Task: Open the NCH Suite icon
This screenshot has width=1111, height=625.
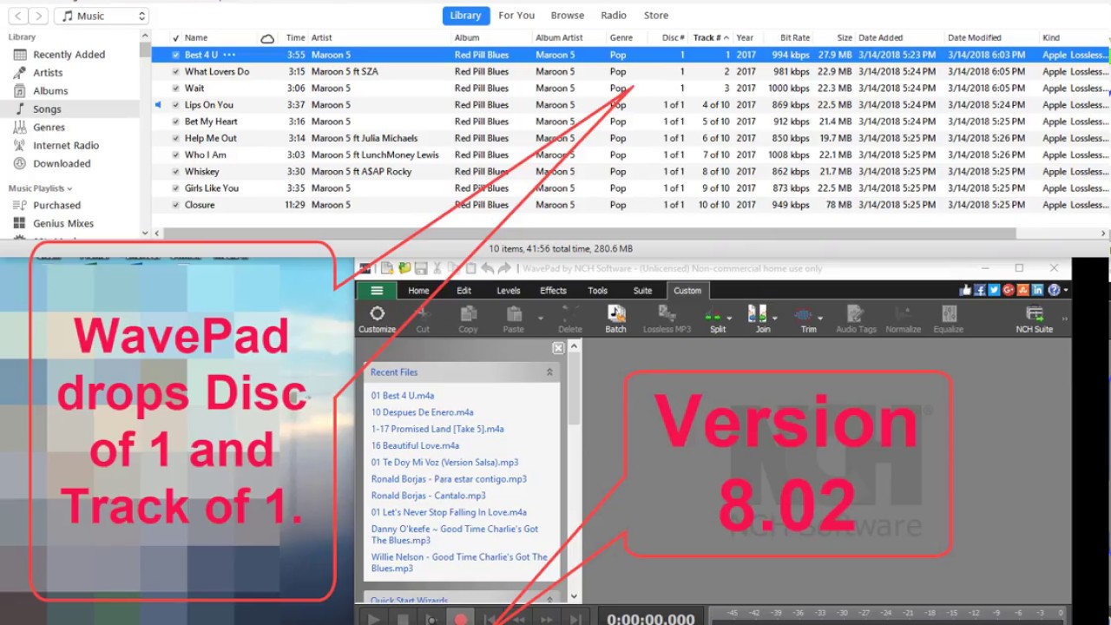Action: tap(1034, 319)
